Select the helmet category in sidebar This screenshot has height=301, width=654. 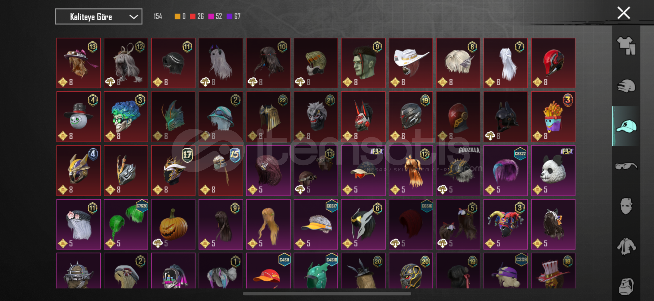[x=626, y=86]
